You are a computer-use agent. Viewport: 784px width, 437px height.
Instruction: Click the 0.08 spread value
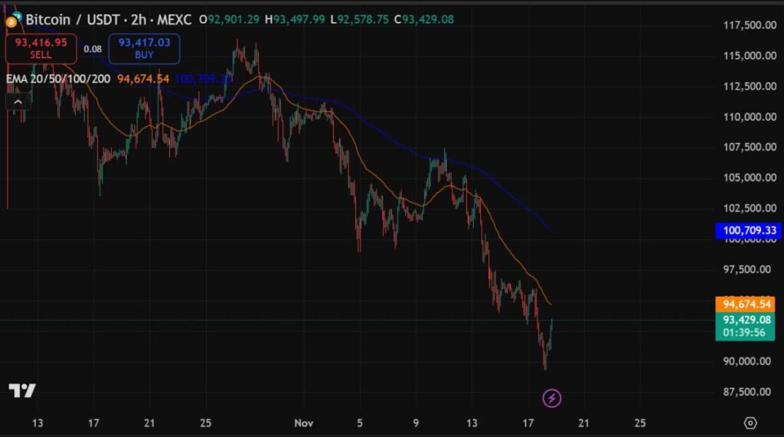[93, 49]
